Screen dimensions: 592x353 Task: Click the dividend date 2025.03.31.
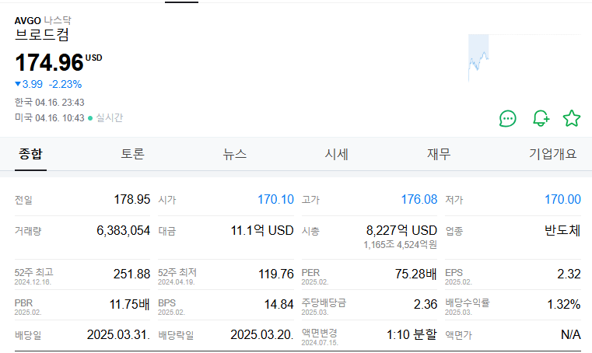coord(118,334)
